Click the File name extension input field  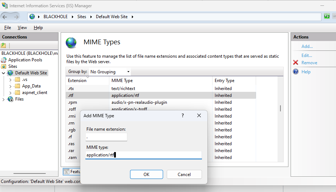(106, 137)
